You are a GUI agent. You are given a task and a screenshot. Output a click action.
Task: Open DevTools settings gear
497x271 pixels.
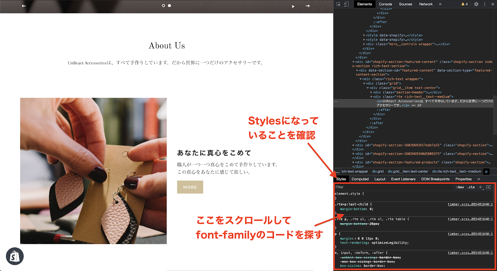point(476,4)
